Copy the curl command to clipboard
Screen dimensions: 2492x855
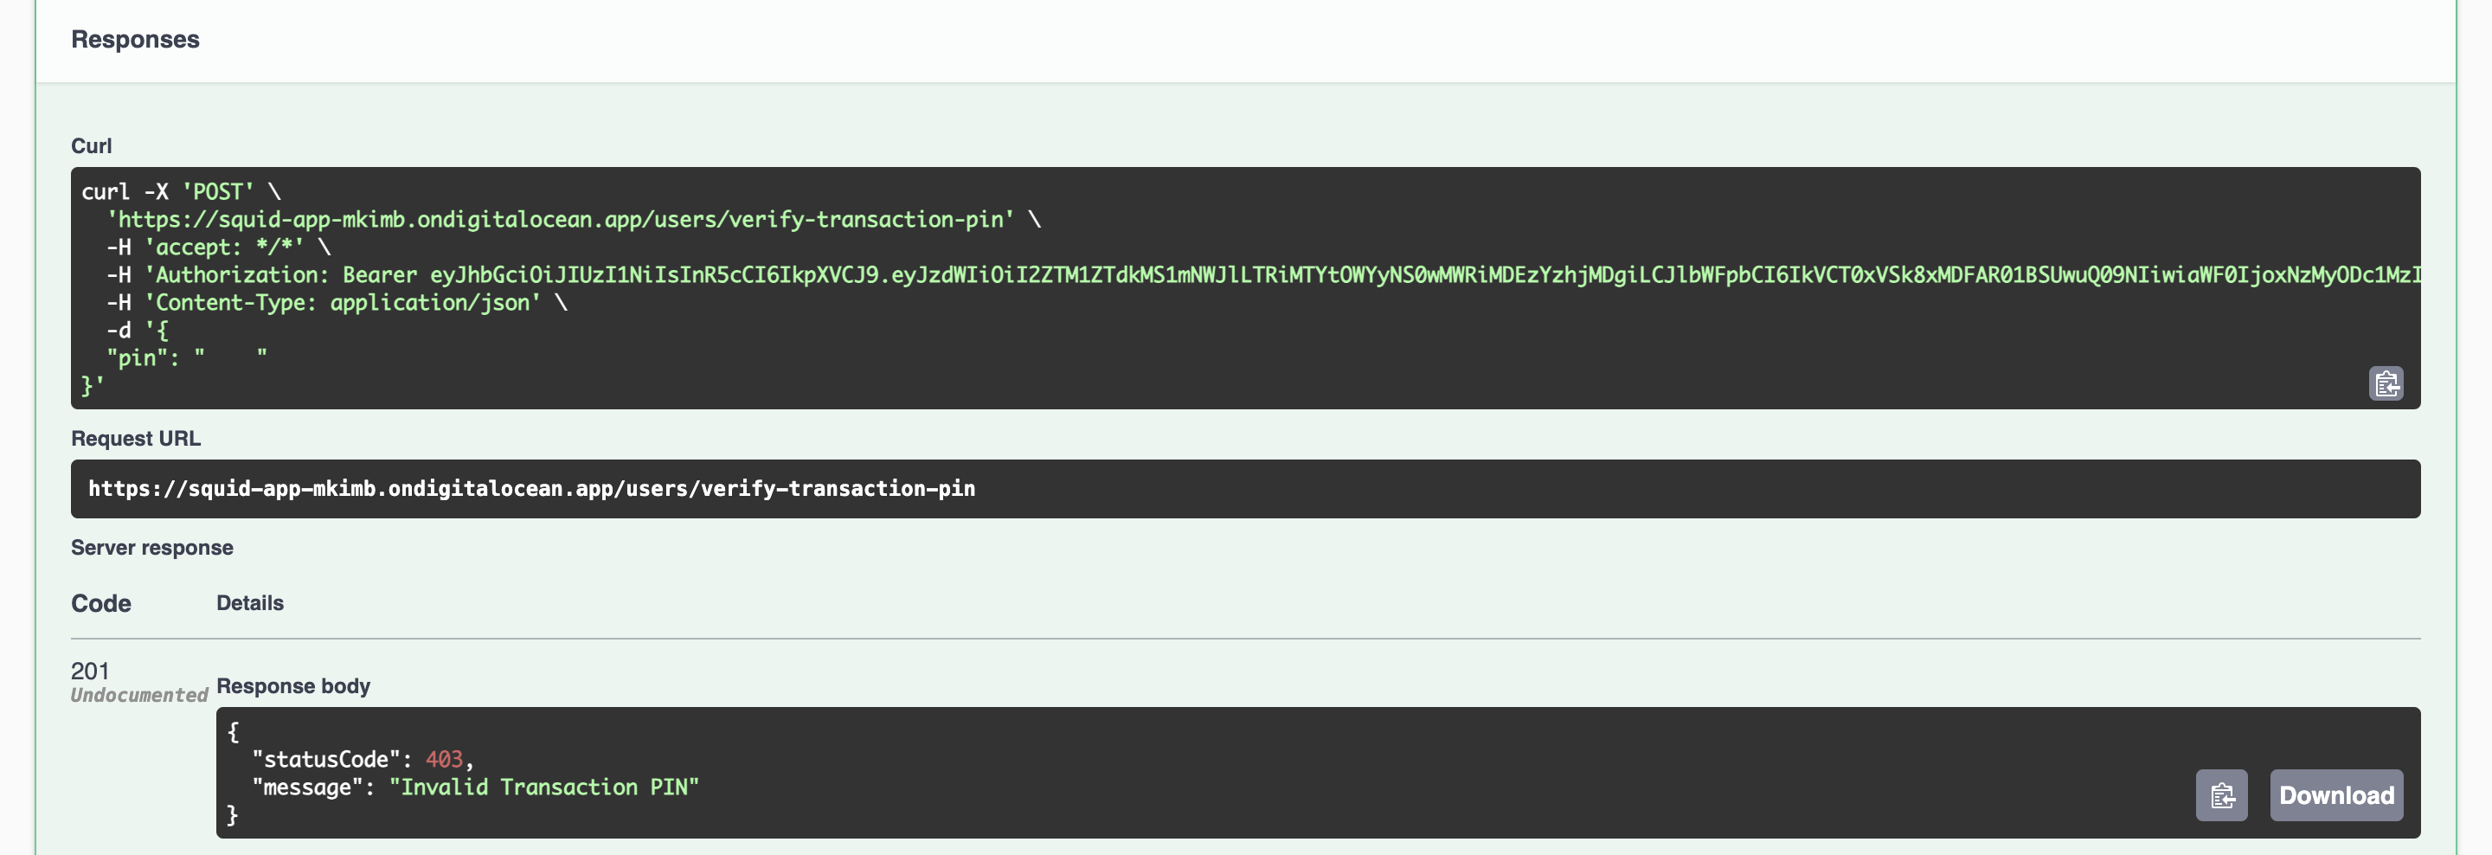click(x=2386, y=384)
